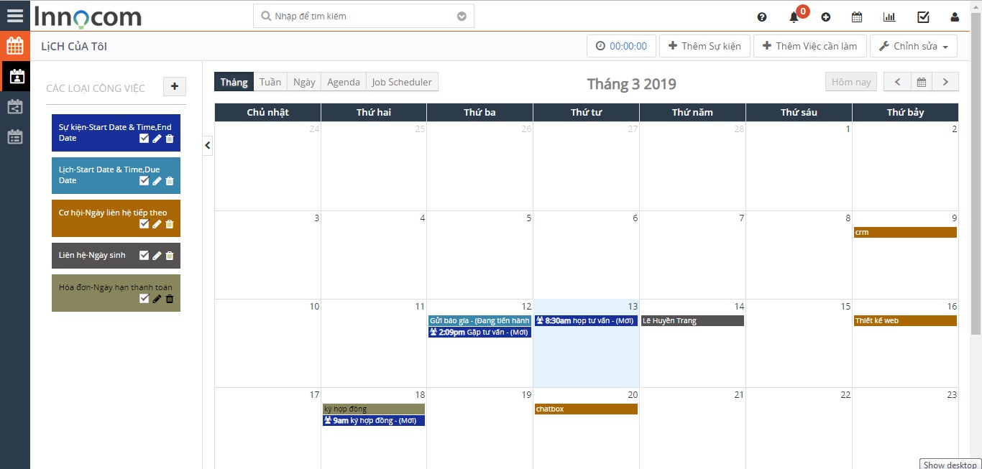Click the Thêm Việc cần làm button
The width and height of the screenshot is (982, 469).
pyautogui.click(x=809, y=46)
